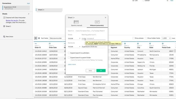This screenshot has width=176, height=99.
Task: Close the Sheet 1+ union dialog
Action: click(x=105, y=18)
